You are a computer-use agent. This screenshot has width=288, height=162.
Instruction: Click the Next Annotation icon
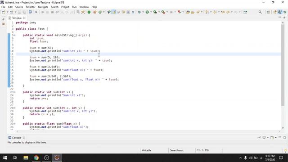click(x=207, y=12)
